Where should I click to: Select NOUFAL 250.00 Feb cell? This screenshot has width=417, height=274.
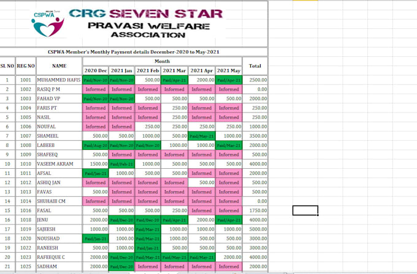point(148,127)
